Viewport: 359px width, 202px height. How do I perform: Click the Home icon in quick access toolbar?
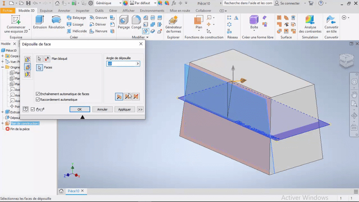(x=57, y=3)
